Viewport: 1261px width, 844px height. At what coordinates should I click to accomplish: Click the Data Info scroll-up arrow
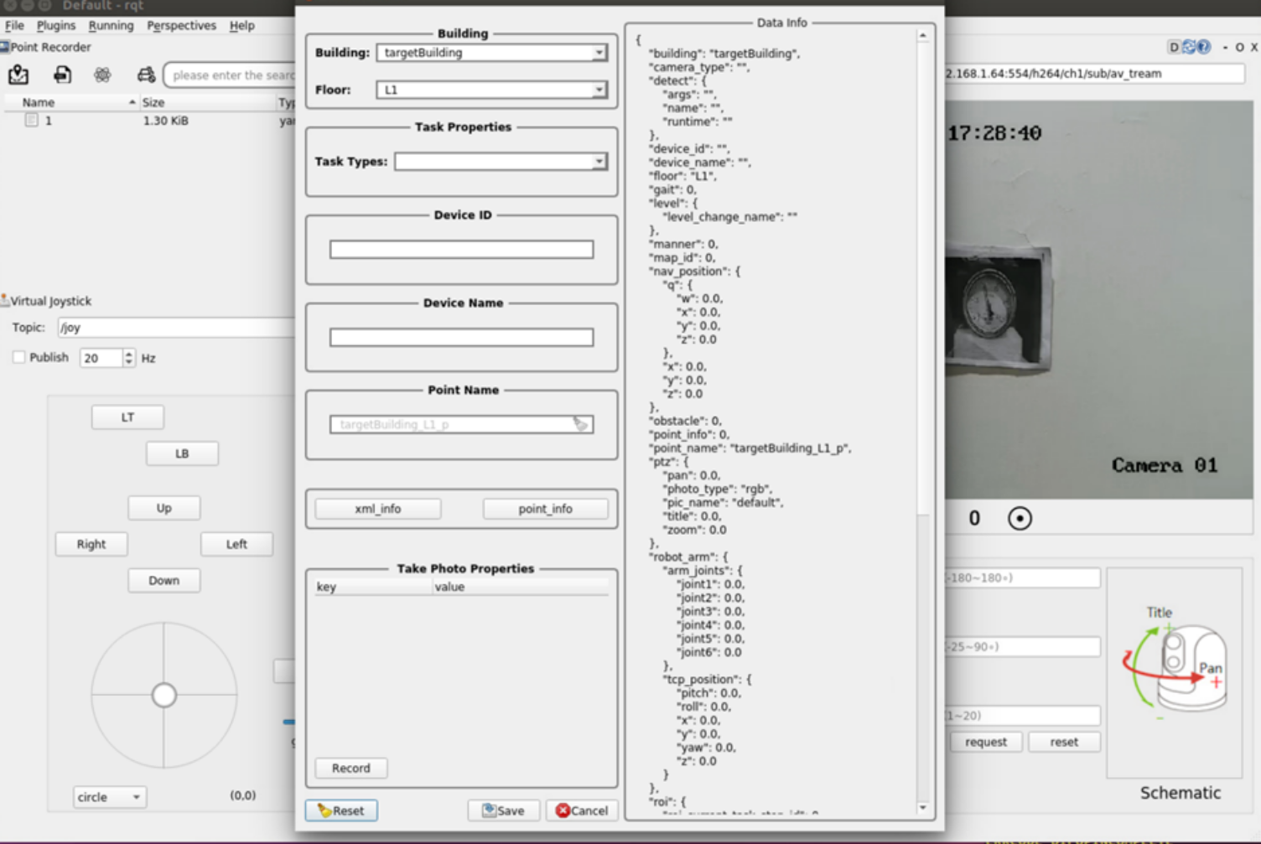pos(923,35)
